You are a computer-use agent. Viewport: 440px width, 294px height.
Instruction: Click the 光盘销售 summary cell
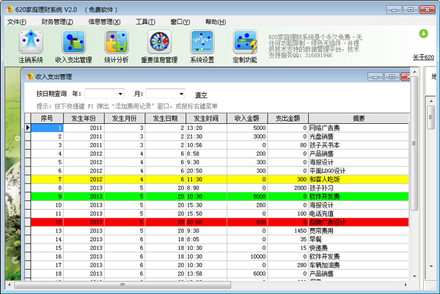point(359,136)
